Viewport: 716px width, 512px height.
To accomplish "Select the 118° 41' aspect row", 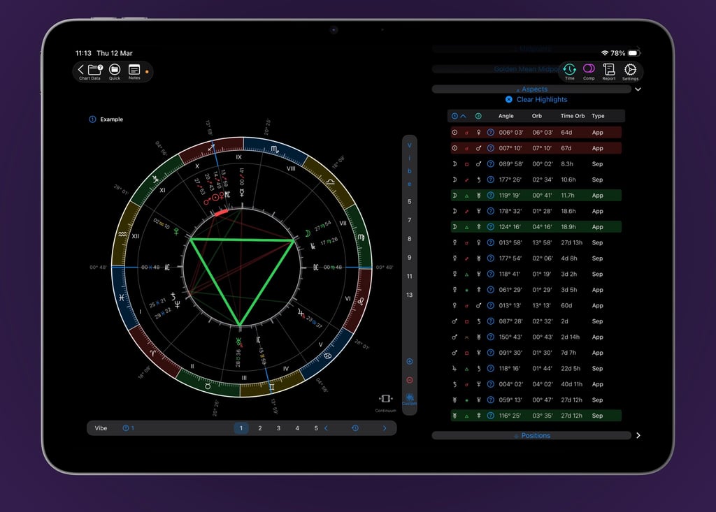I will 536,275.
